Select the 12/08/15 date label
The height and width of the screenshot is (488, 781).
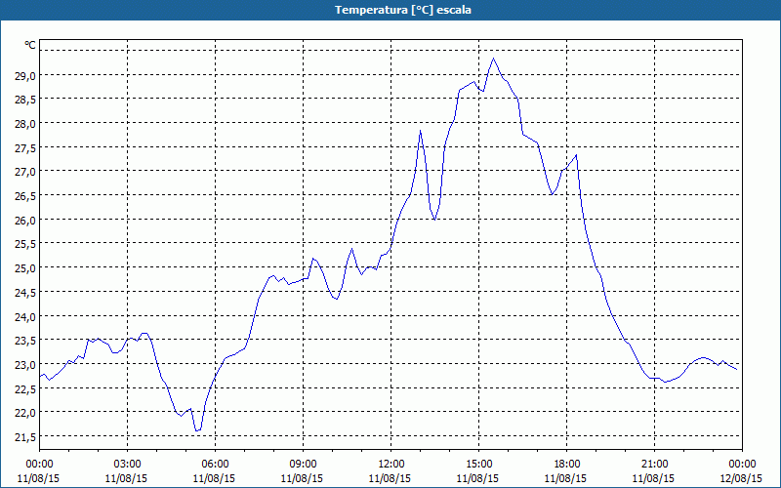coord(741,478)
